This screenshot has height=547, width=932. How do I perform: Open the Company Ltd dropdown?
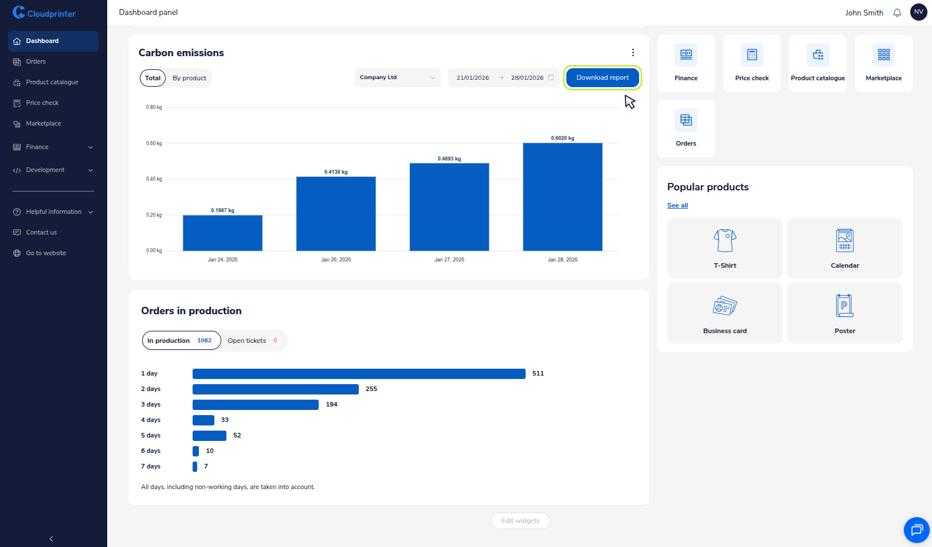point(397,77)
